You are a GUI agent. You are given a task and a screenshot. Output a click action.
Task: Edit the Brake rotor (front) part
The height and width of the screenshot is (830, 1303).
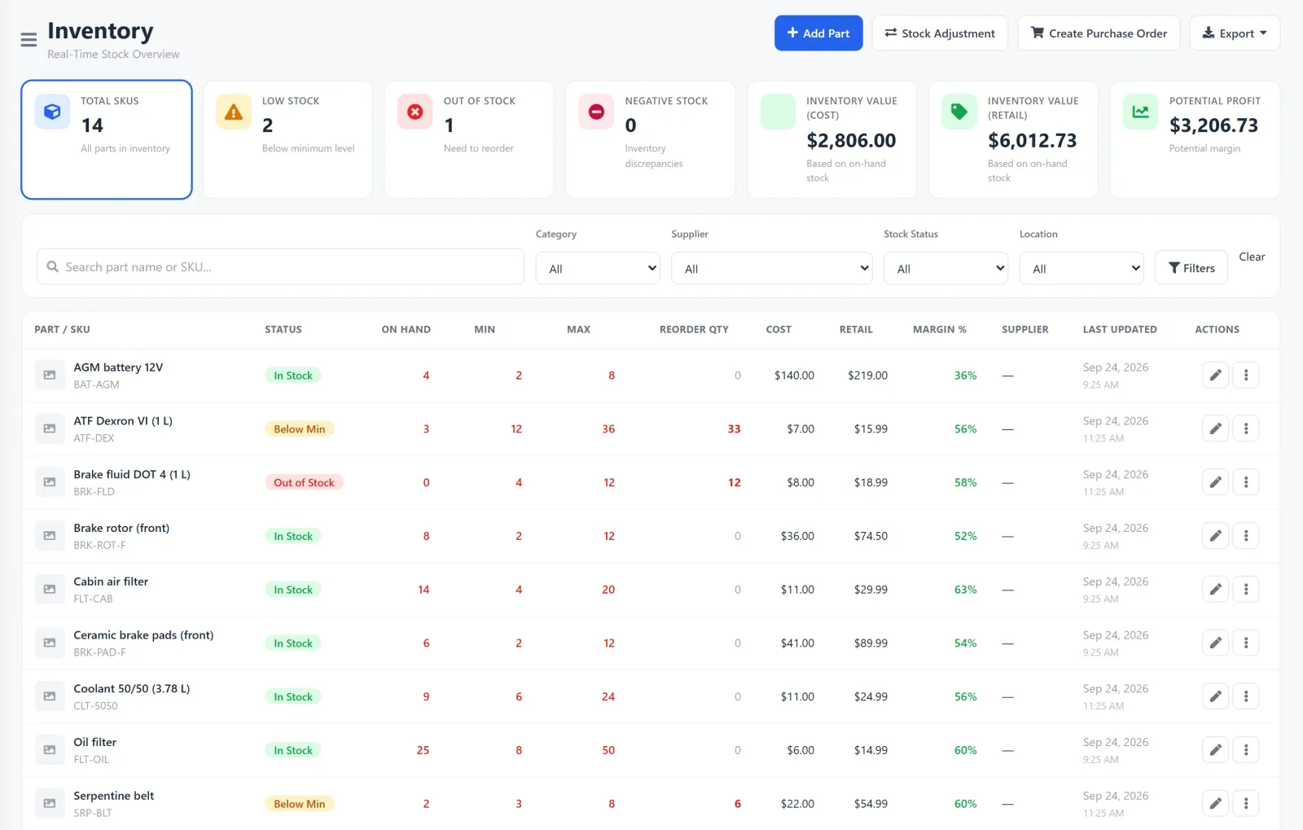pos(1215,536)
